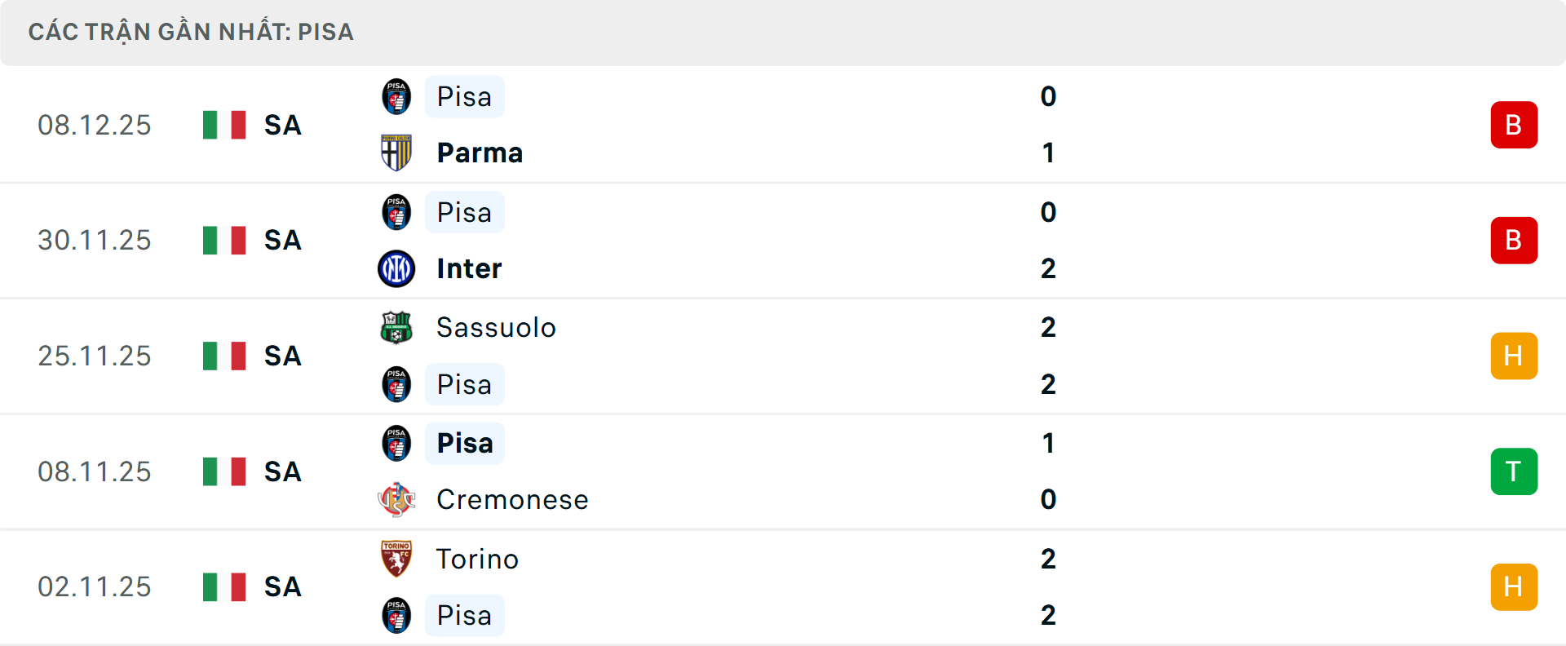1566x646 pixels.
Task: Click the SA league label for 08.12.25
Action: (283, 125)
